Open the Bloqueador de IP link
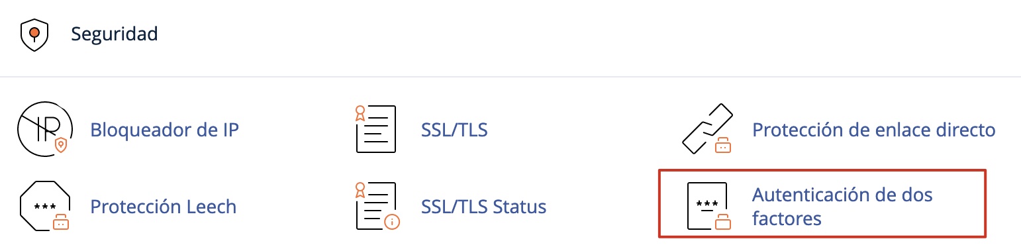 [164, 129]
